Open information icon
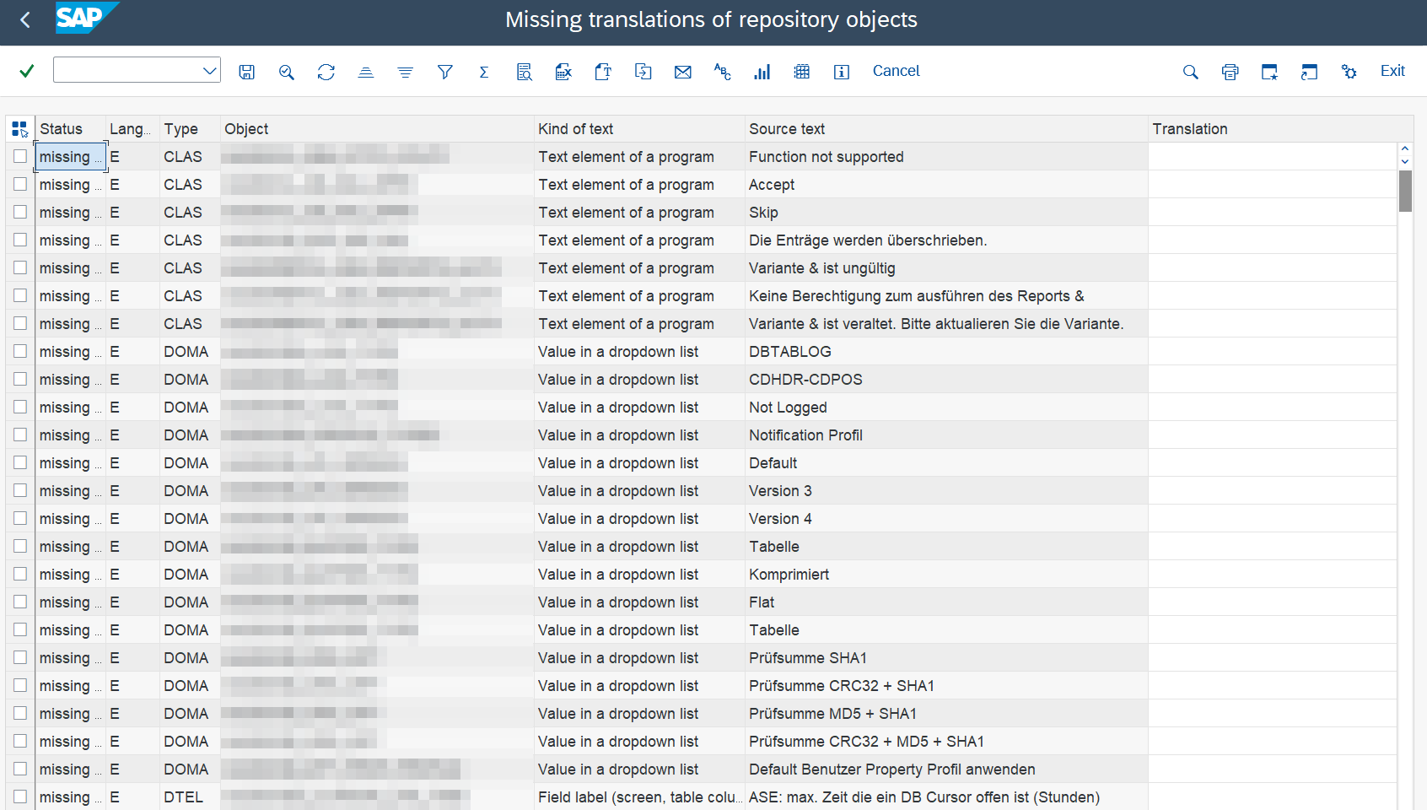This screenshot has height=810, width=1427. [842, 72]
